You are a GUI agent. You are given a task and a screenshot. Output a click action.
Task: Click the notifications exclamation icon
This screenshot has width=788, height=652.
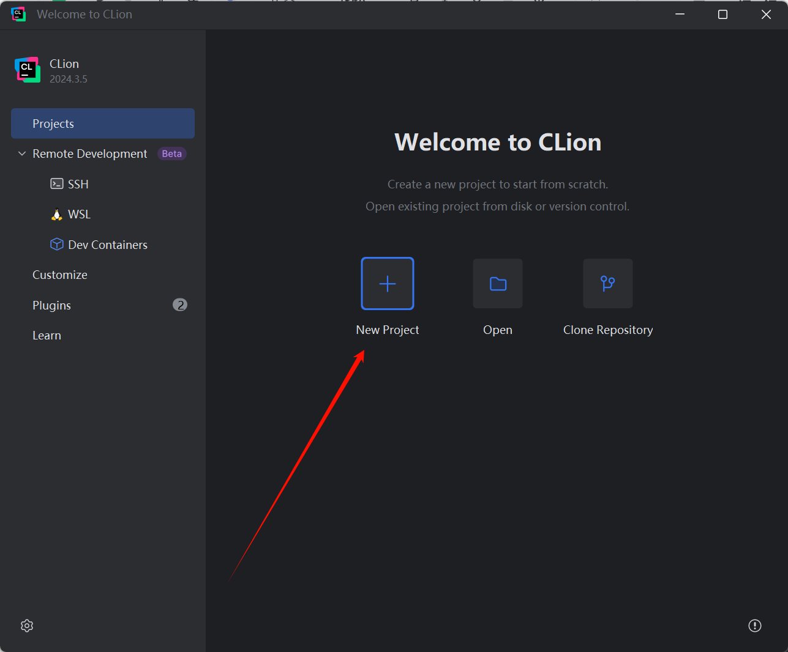point(754,625)
